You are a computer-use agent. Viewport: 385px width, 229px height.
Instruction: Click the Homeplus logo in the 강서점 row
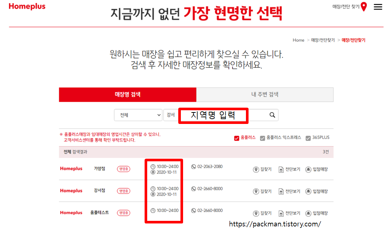(x=71, y=191)
